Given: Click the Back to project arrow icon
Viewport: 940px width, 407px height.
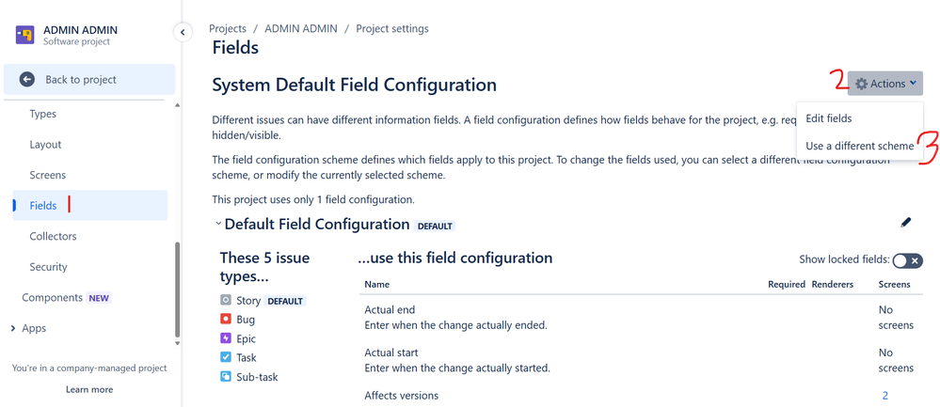Looking at the screenshot, I should point(27,80).
